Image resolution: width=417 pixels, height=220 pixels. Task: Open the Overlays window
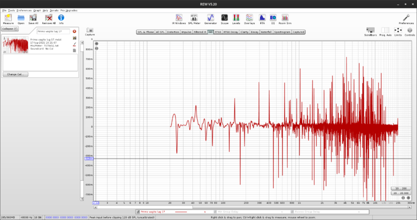tap(250, 18)
